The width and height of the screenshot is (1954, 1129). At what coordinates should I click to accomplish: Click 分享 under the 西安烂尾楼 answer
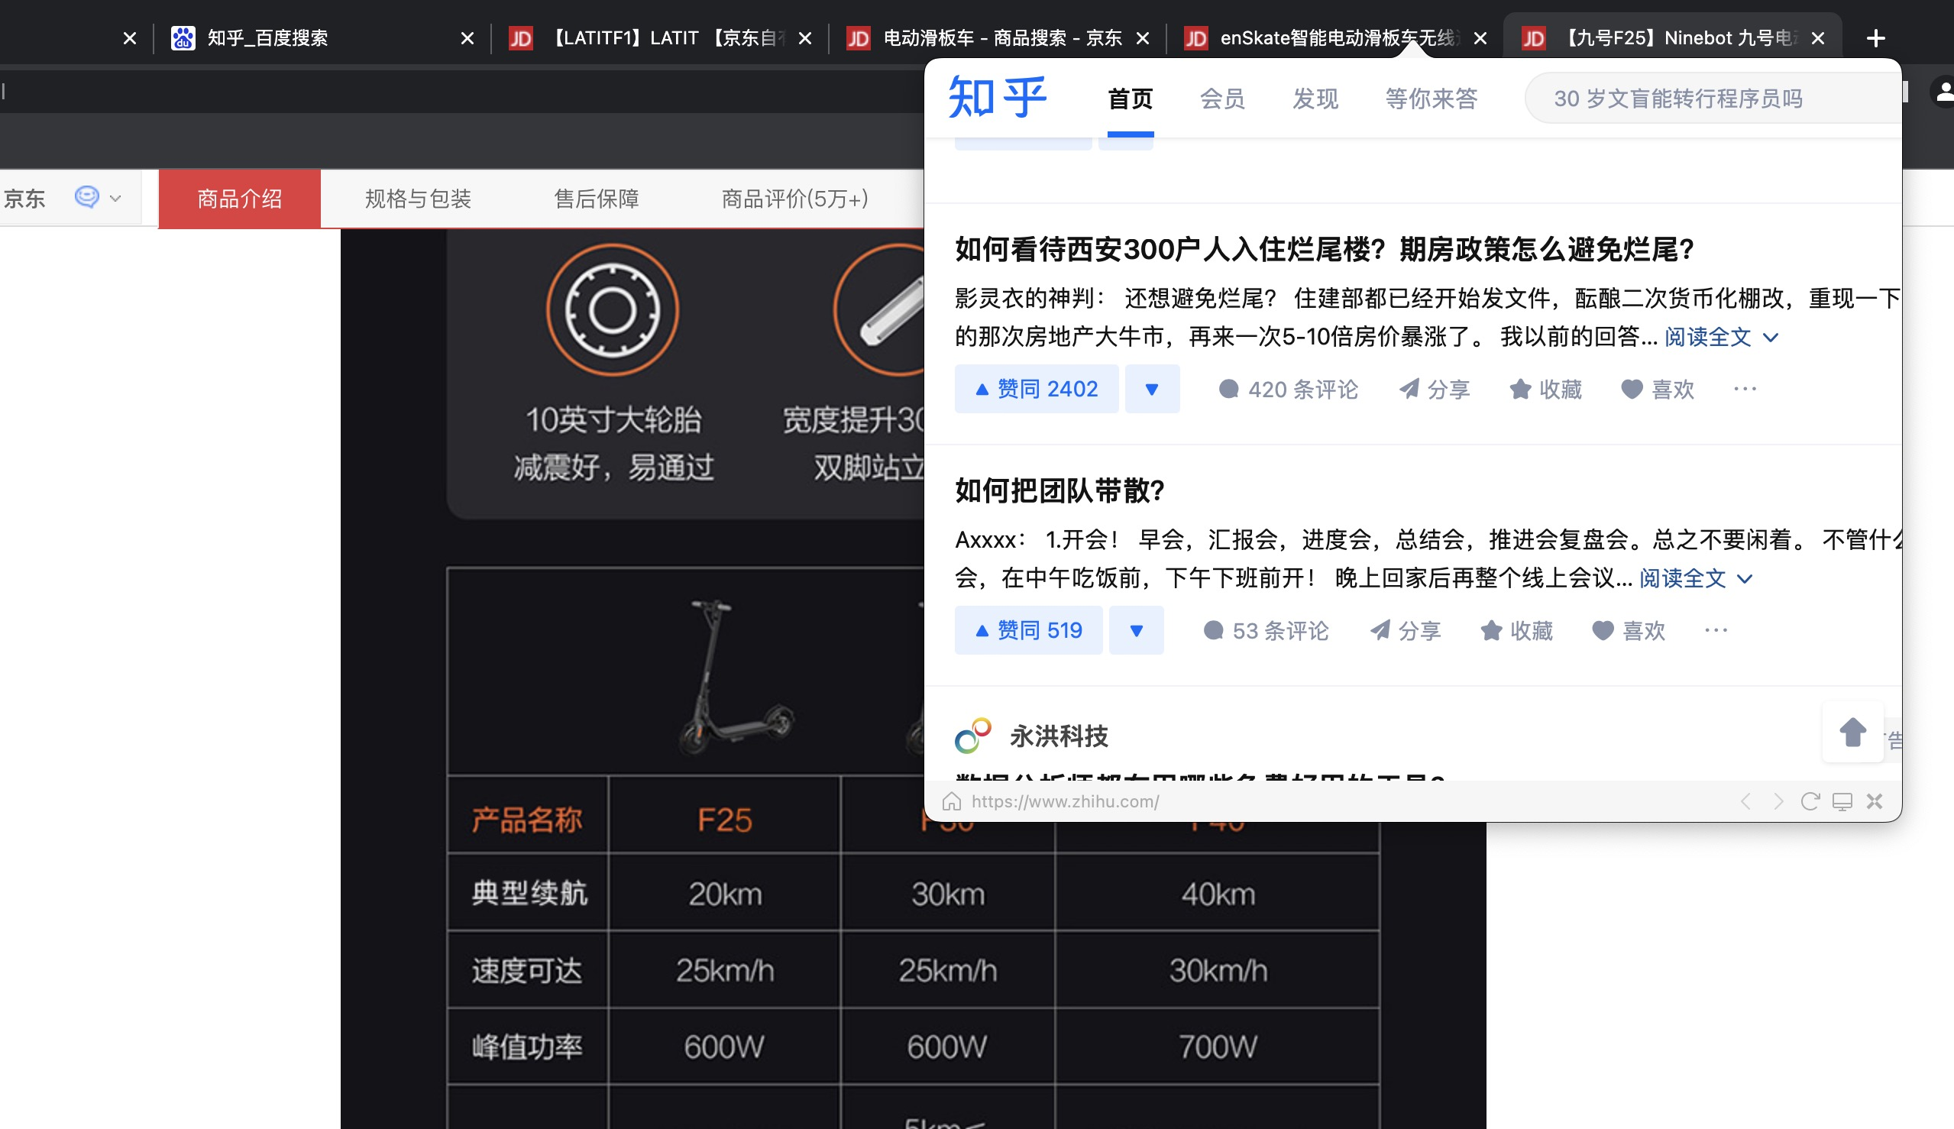pos(1435,389)
